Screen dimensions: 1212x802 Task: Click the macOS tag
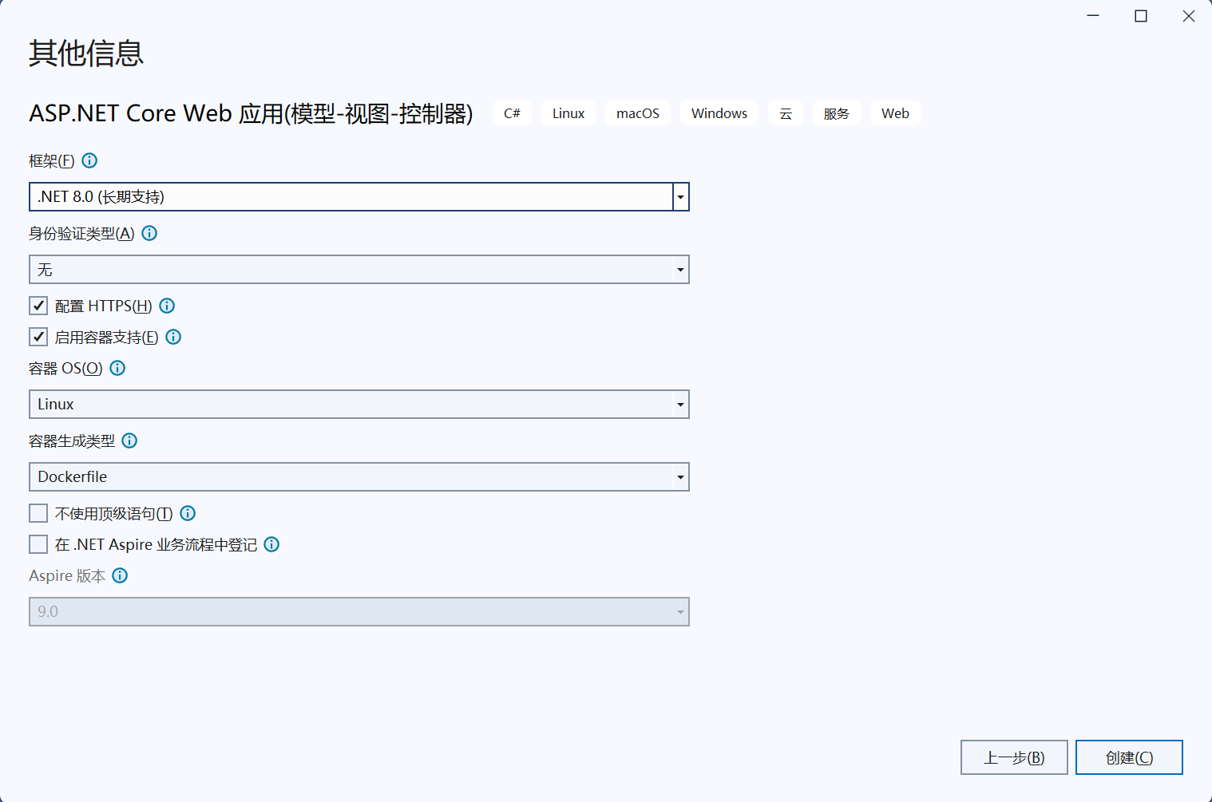638,113
